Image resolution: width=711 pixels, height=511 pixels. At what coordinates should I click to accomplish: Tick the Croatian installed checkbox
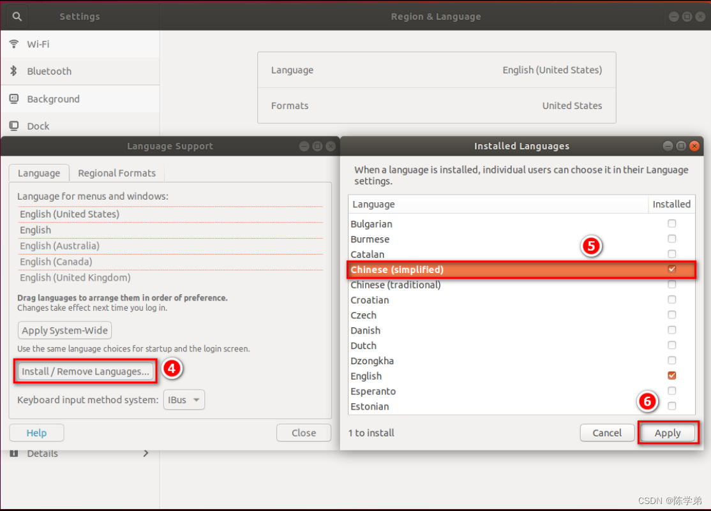tap(672, 300)
